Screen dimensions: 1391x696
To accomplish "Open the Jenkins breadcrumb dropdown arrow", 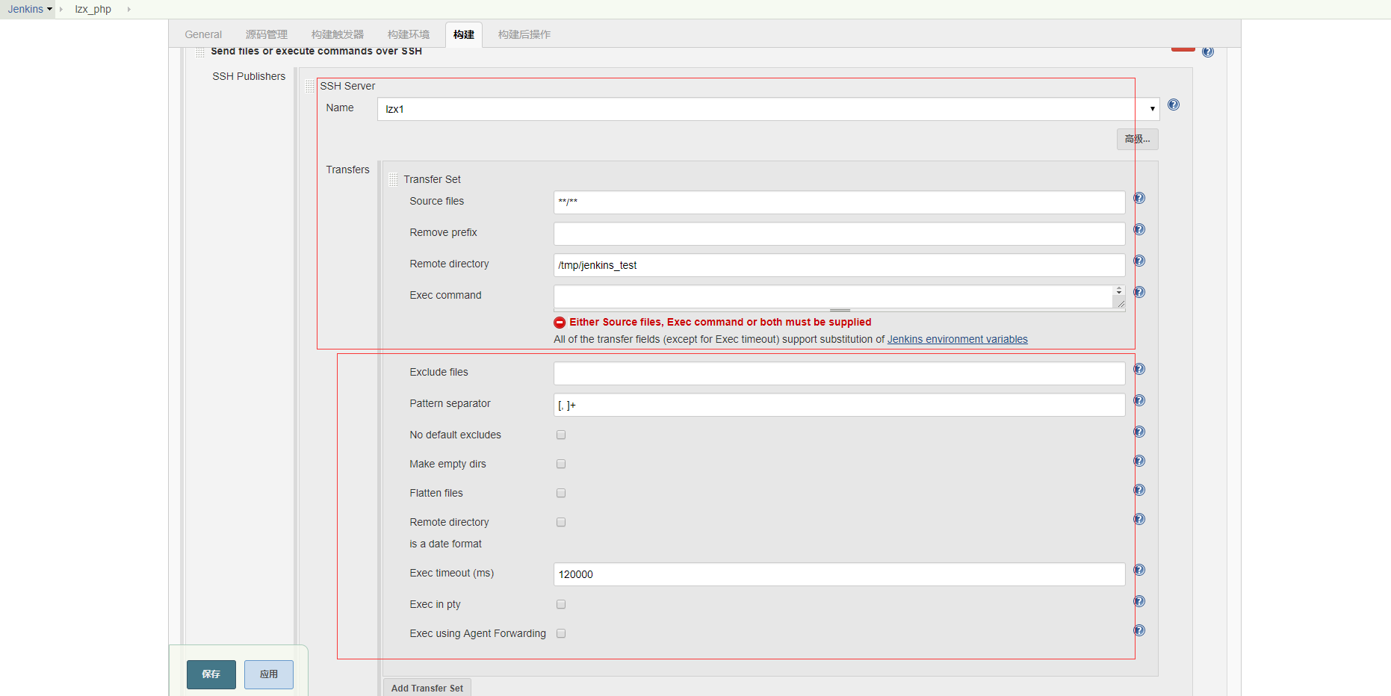I will (x=50, y=9).
